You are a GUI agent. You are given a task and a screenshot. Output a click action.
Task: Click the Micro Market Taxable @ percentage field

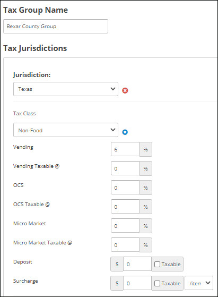point(125,245)
